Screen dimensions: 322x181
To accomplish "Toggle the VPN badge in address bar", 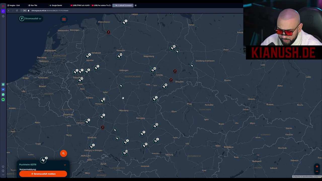I will click(x=24, y=11).
